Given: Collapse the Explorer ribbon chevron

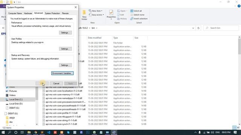Looking at the screenshot, I should point(235,6).
